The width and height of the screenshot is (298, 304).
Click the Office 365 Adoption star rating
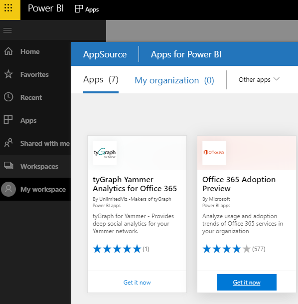(227, 249)
